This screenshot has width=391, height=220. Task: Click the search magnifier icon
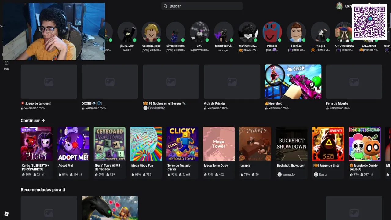(x=166, y=6)
